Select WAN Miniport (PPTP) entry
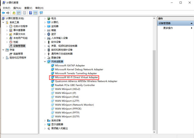The image size is (194, 138). point(67,113)
